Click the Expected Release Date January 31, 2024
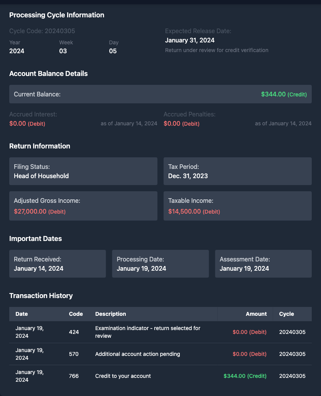This screenshot has height=396, width=321. [190, 40]
